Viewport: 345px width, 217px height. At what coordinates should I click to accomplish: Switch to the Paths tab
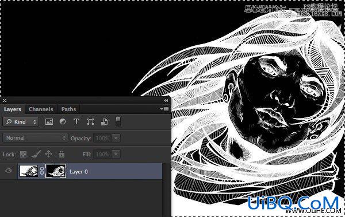tap(68, 109)
